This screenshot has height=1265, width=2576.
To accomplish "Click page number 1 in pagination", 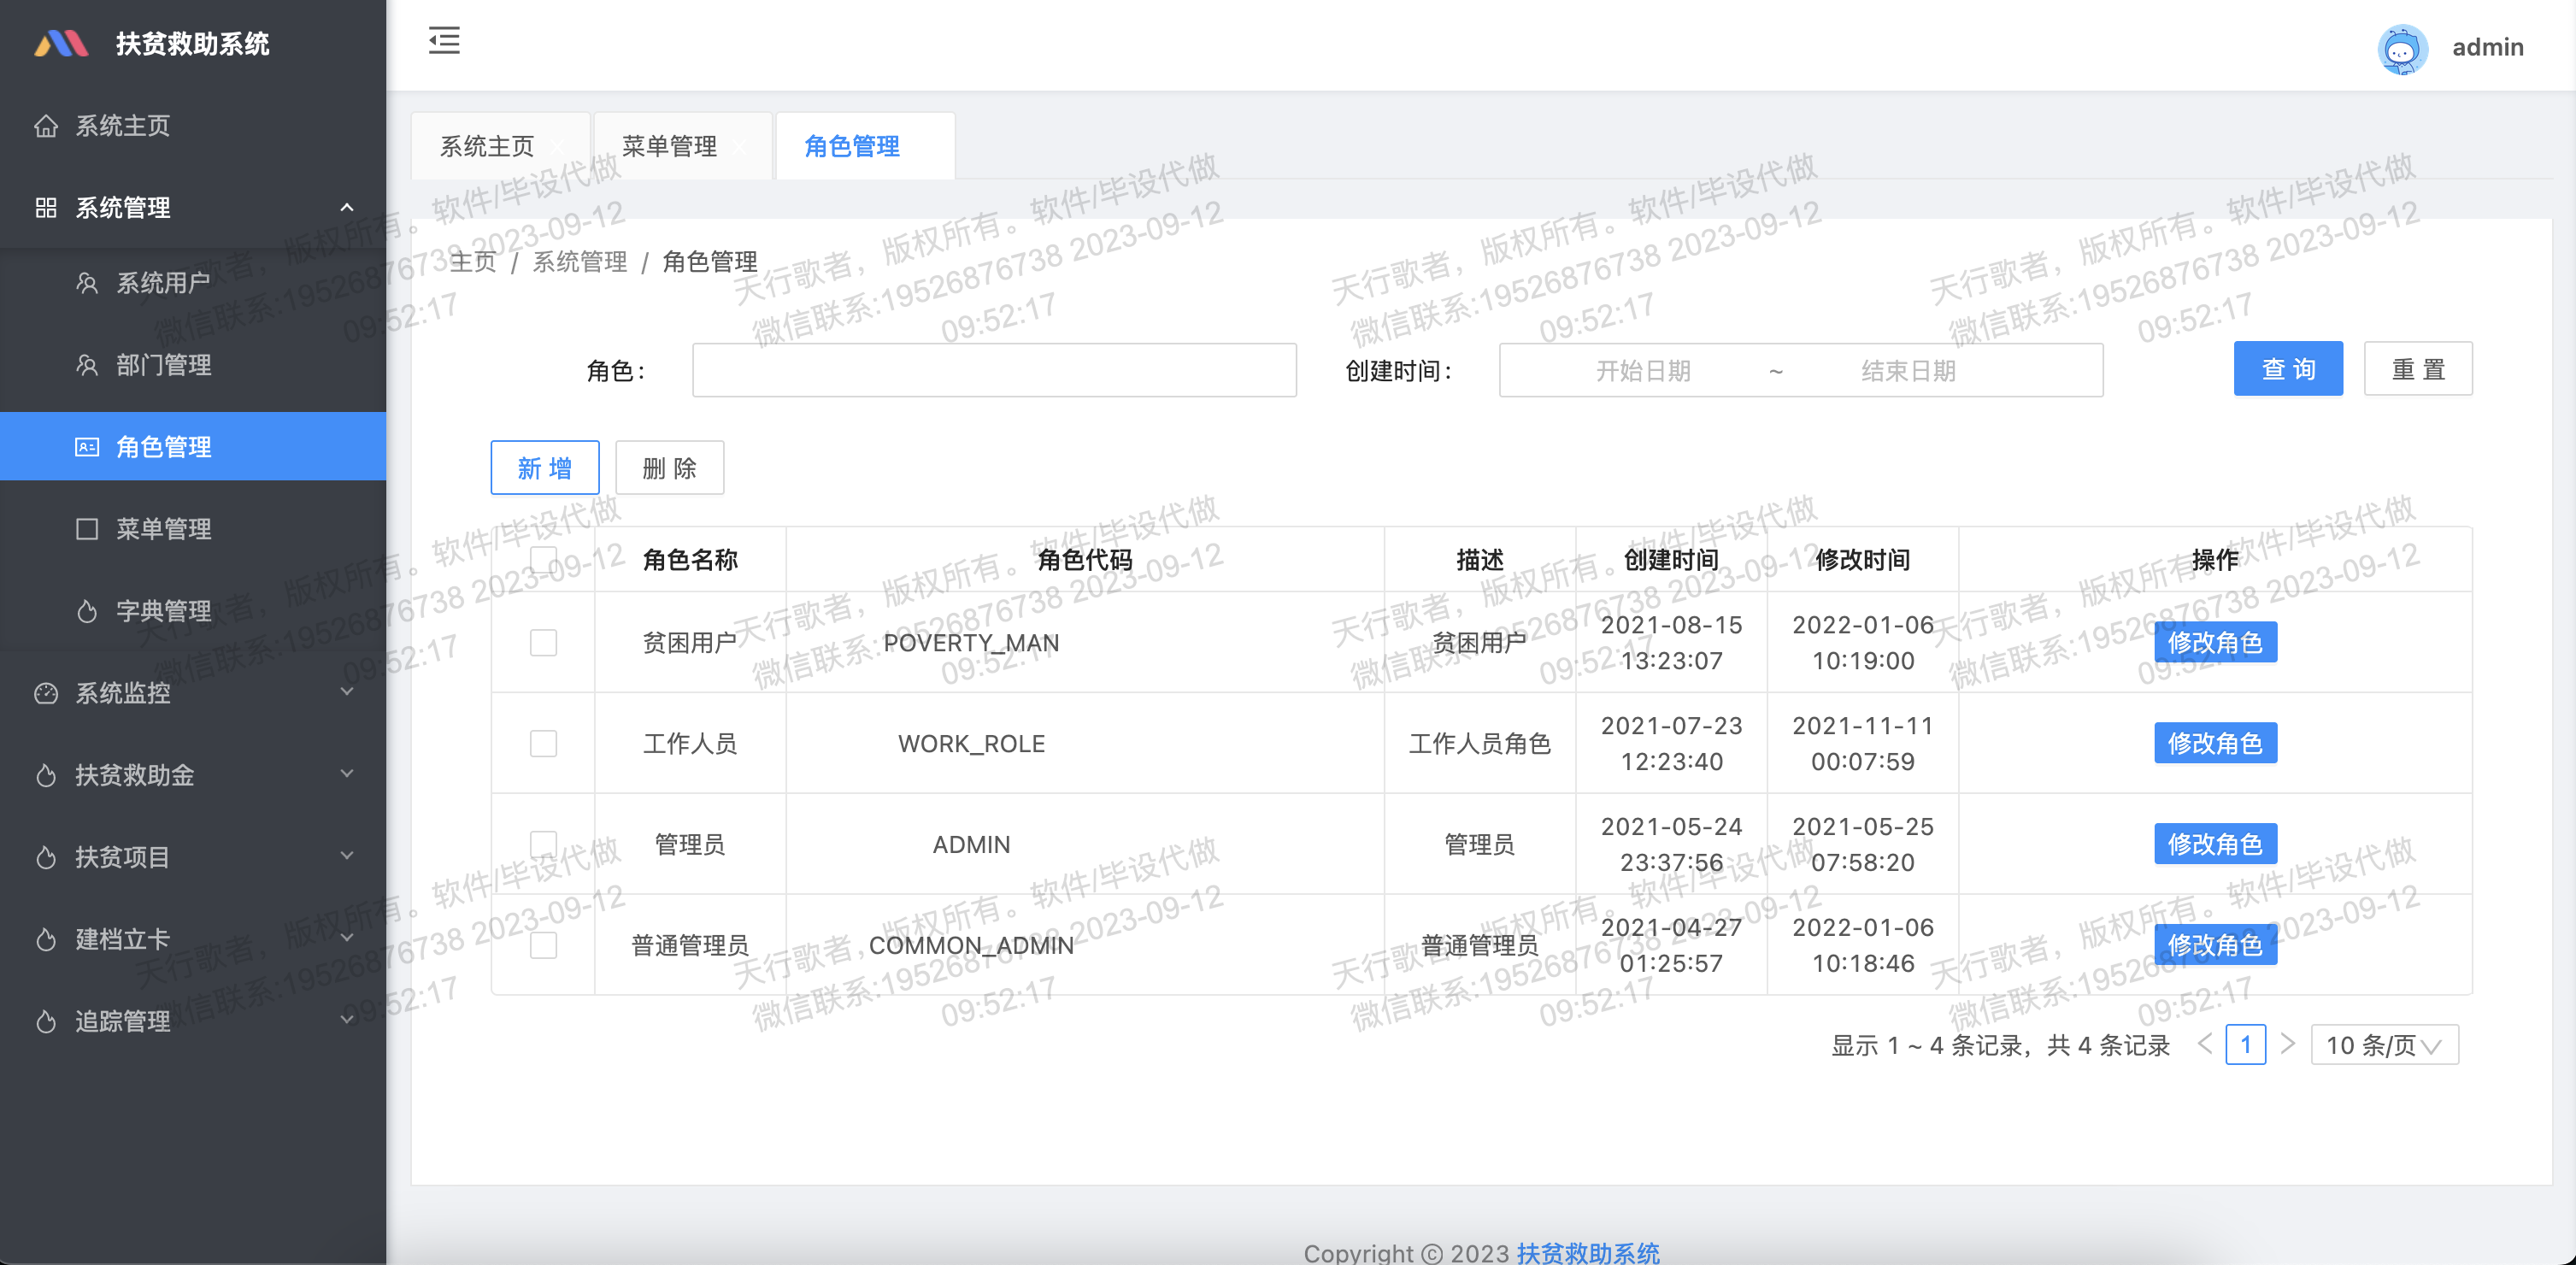I will click(x=2246, y=1045).
